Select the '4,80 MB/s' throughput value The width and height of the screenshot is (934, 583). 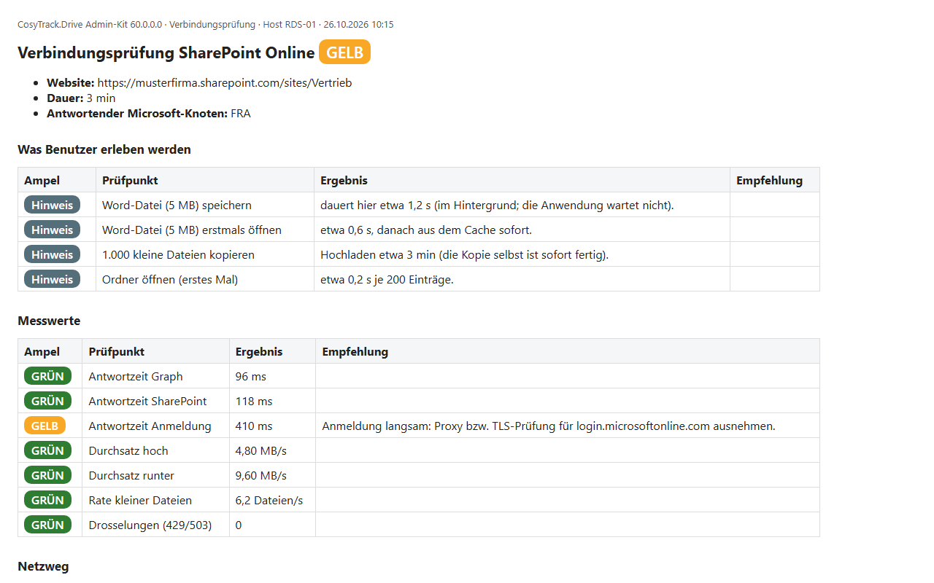(261, 451)
